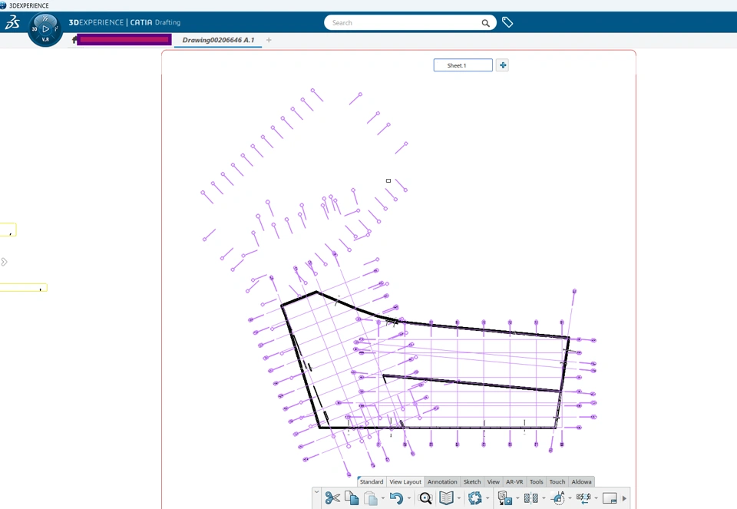Open the Tools toolbar tab
This screenshot has width=737, height=509.
[537, 481]
